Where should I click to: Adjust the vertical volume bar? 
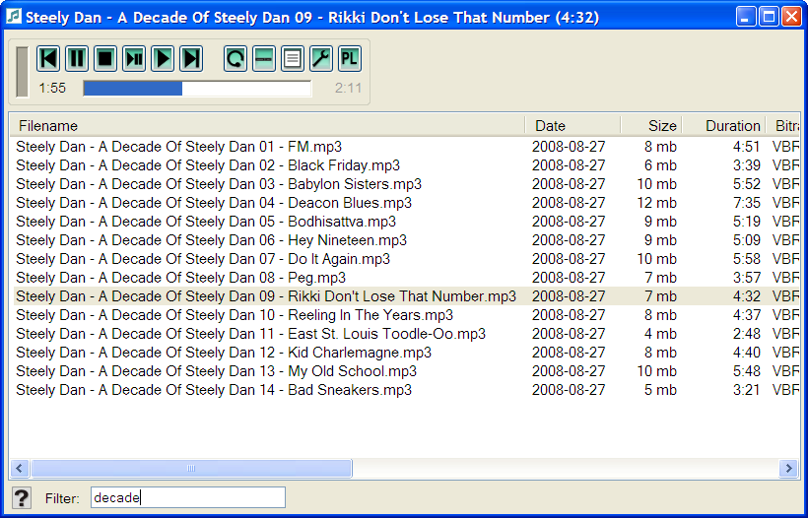(x=22, y=72)
